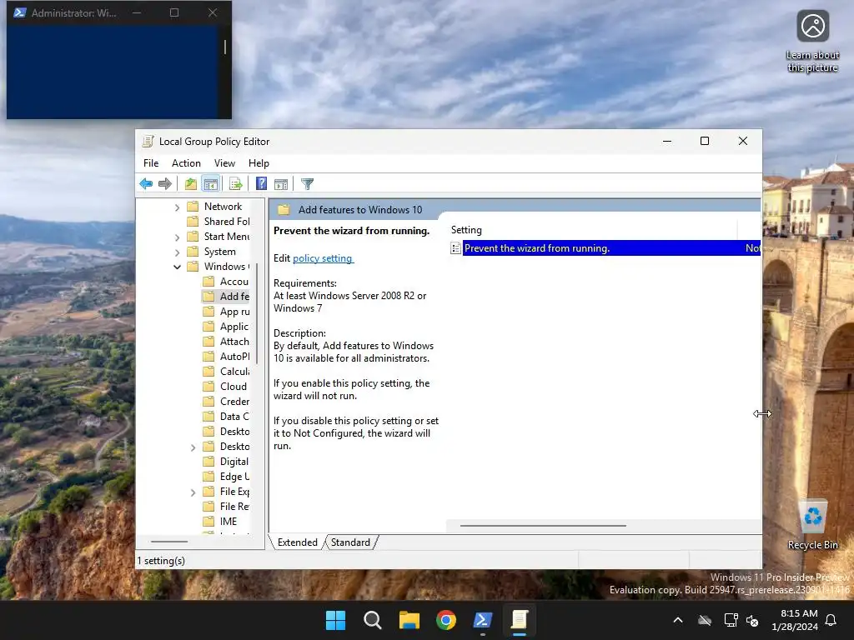The height and width of the screenshot is (640, 854).
Task: Open Help via blue question mark icon
Action: [261, 184]
